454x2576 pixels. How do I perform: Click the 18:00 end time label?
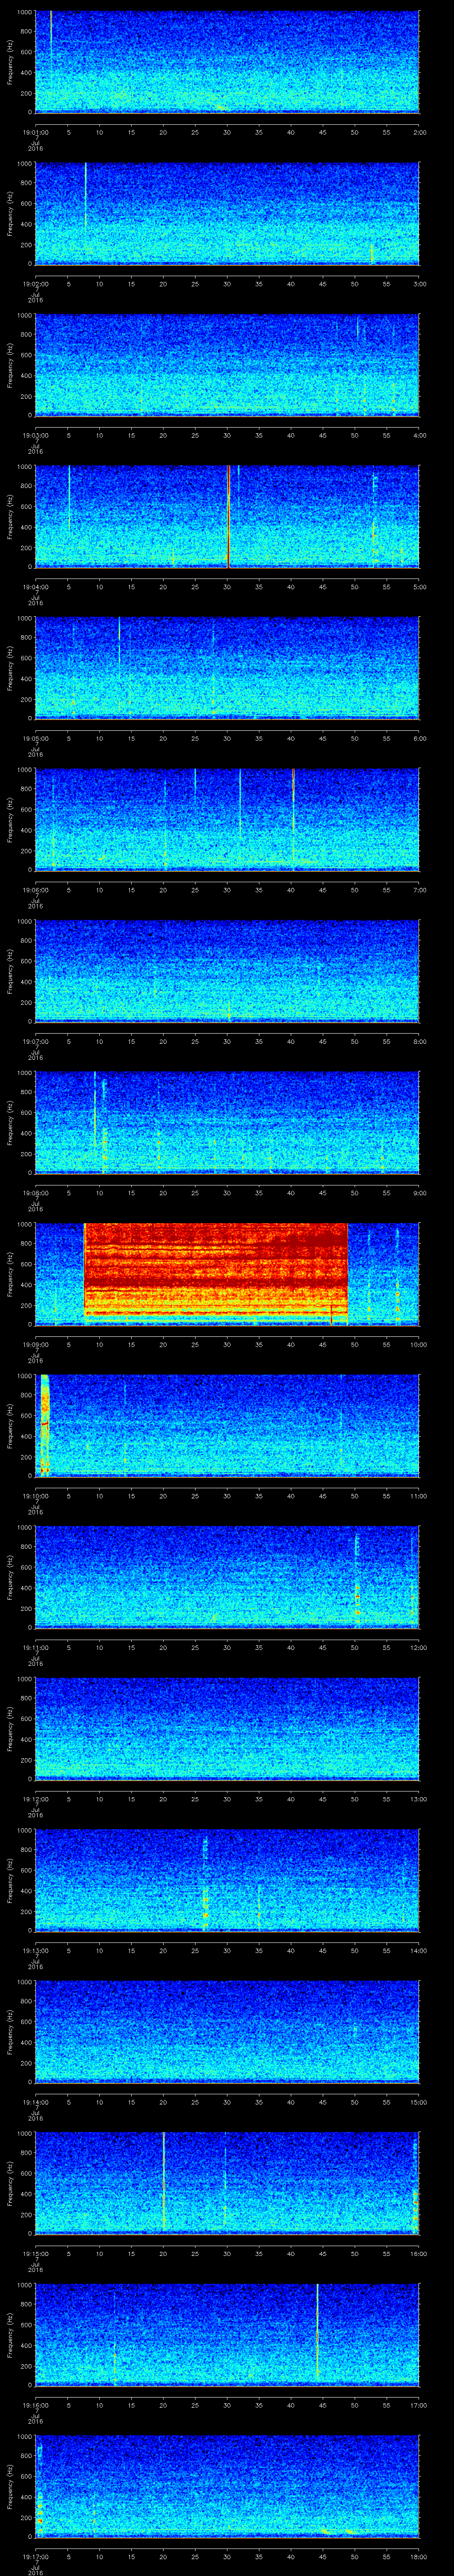tap(418, 2556)
